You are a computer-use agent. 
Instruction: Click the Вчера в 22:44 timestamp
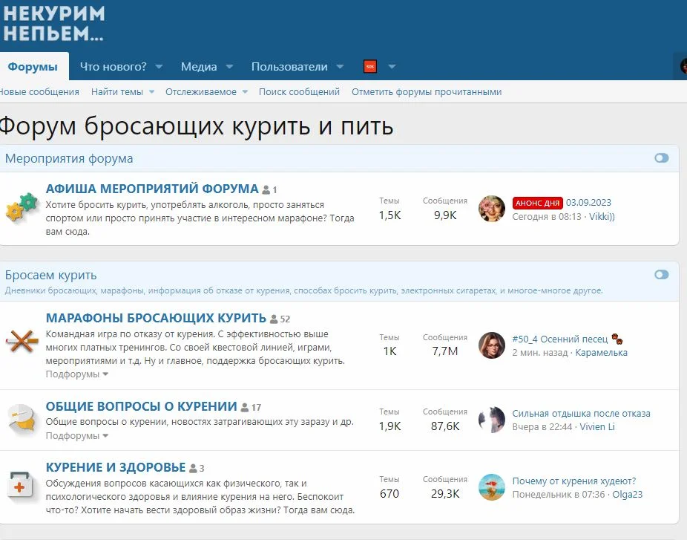click(542, 427)
